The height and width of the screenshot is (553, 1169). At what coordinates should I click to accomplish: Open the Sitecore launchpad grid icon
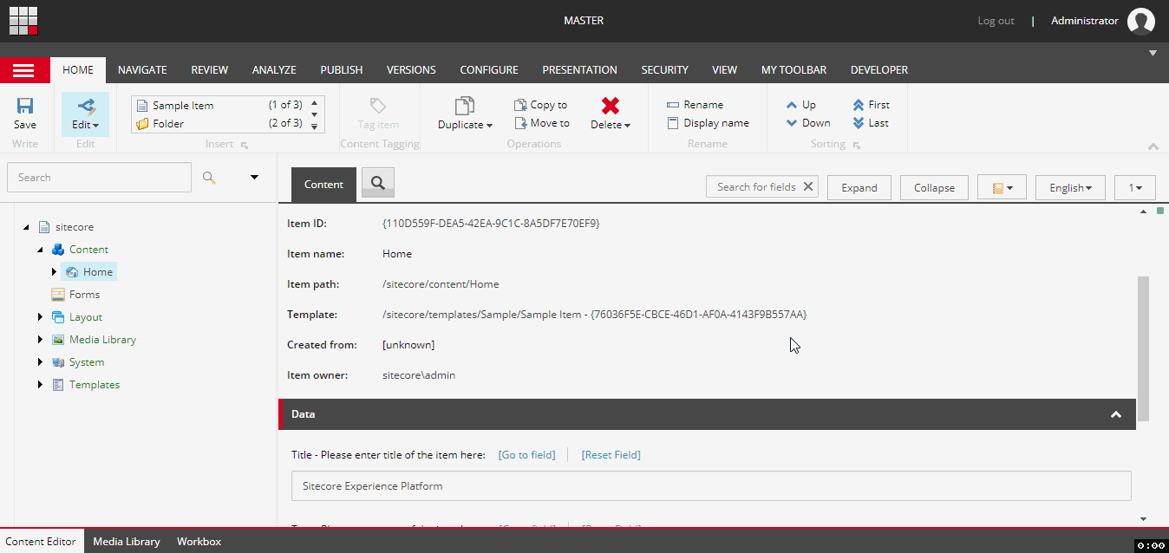(23, 20)
